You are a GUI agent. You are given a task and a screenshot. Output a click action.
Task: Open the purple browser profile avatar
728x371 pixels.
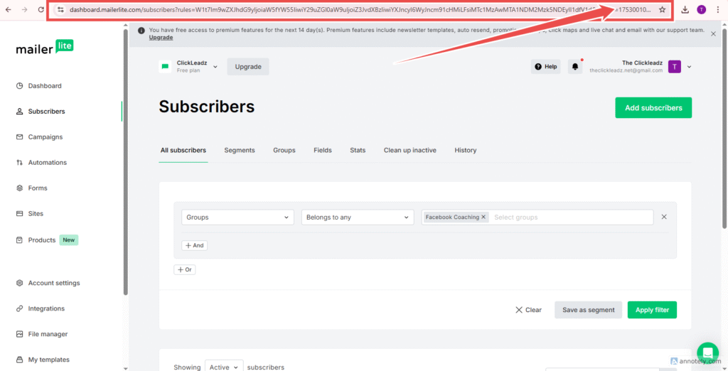(701, 9)
